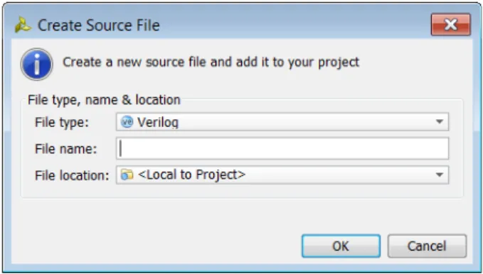Click the "File location:" label

pos(72,175)
